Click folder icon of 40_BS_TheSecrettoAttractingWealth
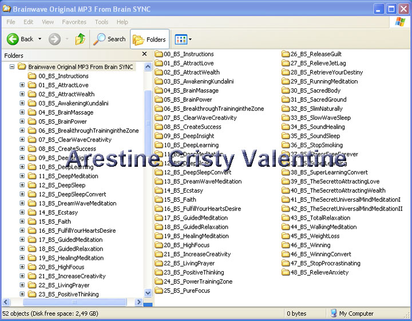The height and width of the screenshot is (321, 412). (x=286, y=190)
